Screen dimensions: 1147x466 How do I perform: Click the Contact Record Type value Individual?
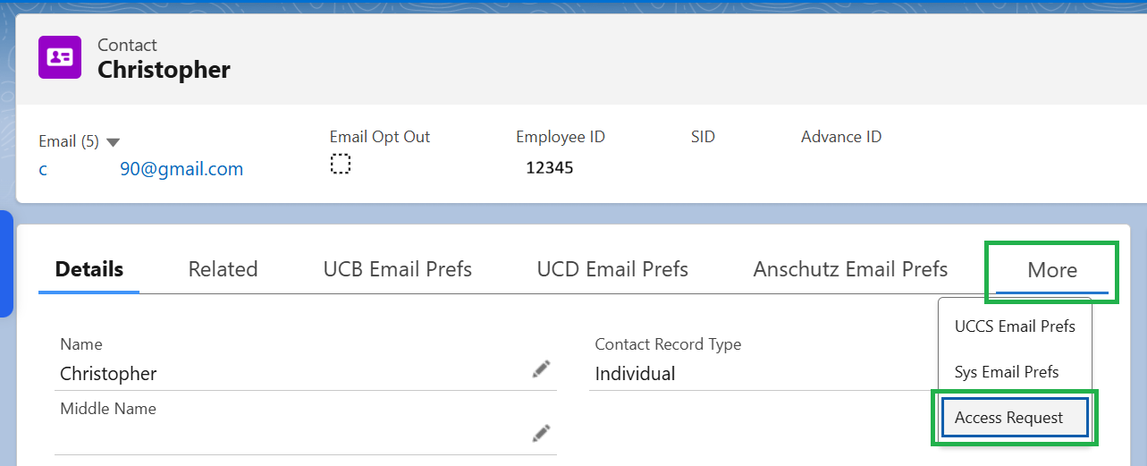click(635, 374)
